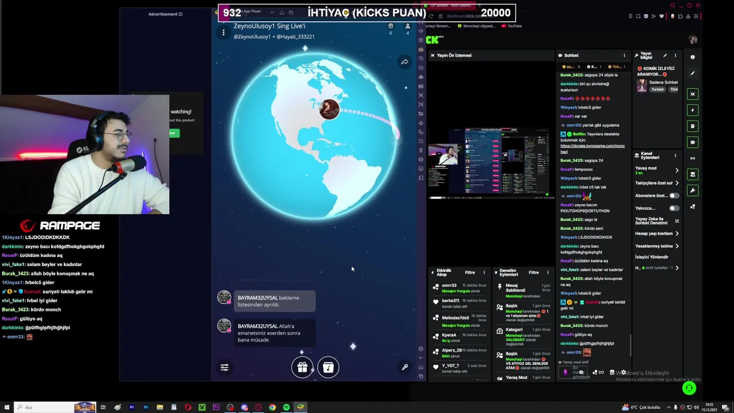The image size is (734, 413).
Task: Open Photoshop from taskbar
Action: [146, 407]
